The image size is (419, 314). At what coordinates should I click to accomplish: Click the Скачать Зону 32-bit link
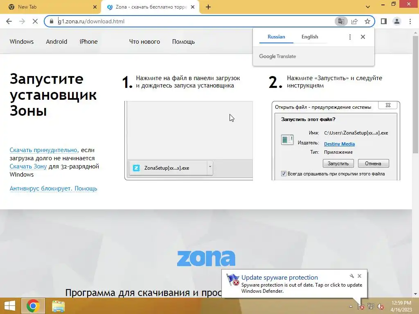28,166
